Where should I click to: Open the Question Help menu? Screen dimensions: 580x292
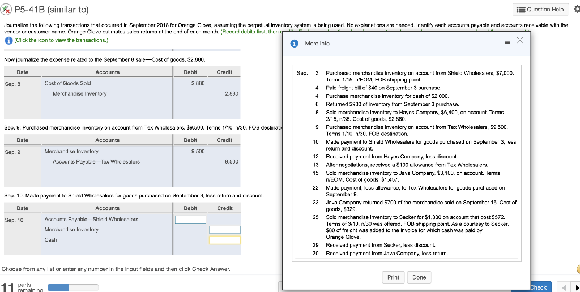(541, 10)
